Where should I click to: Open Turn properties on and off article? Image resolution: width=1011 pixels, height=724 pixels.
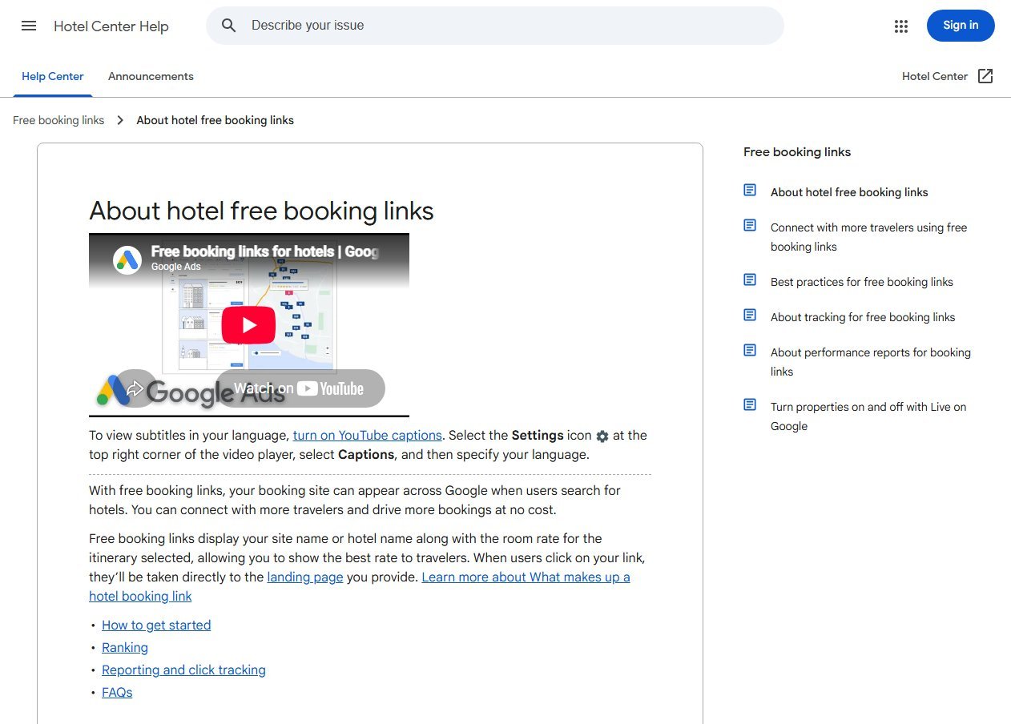coord(868,416)
